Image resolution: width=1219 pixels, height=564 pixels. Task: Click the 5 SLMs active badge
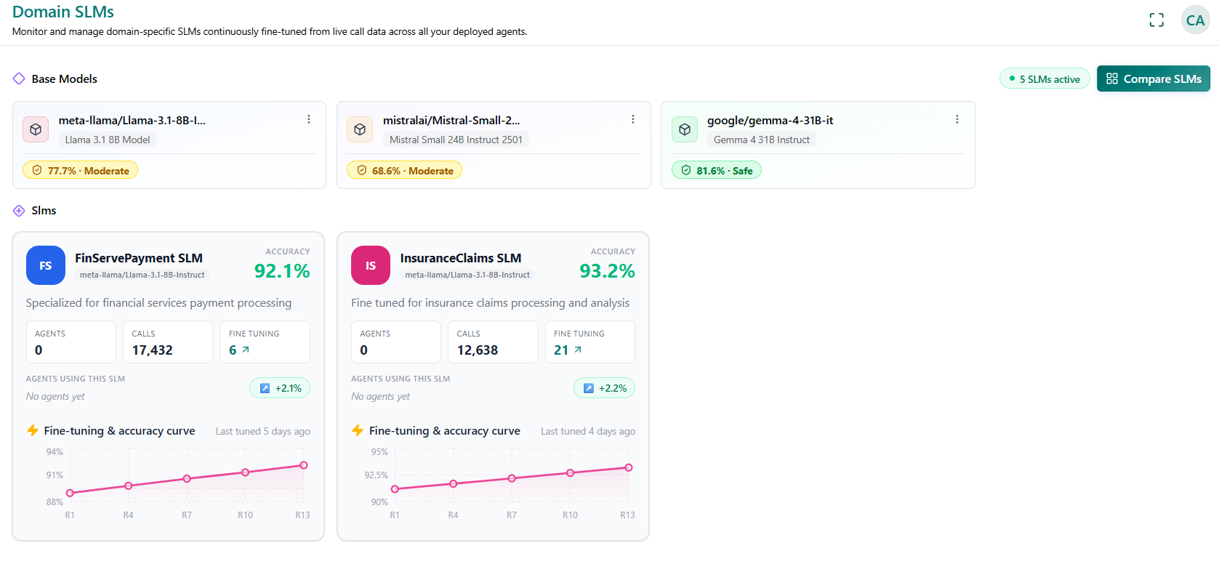tap(1045, 78)
